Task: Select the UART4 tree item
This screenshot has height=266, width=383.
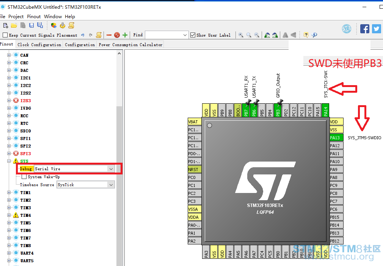Action: (x=27, y=253)
